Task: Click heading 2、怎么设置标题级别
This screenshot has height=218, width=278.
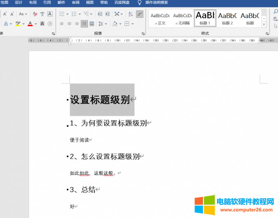Action: [x=105, y=157]
